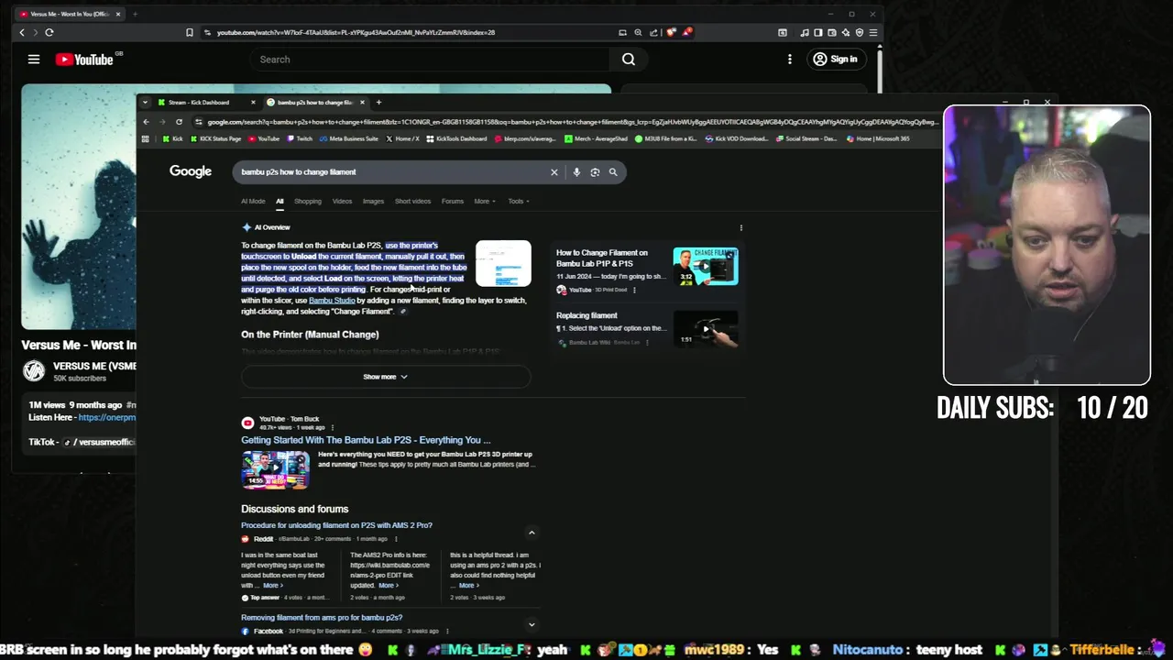1173x660 pixels.
Task: Open Getting Started With The Bambu Lab P2S result
Action: [366, 440]
